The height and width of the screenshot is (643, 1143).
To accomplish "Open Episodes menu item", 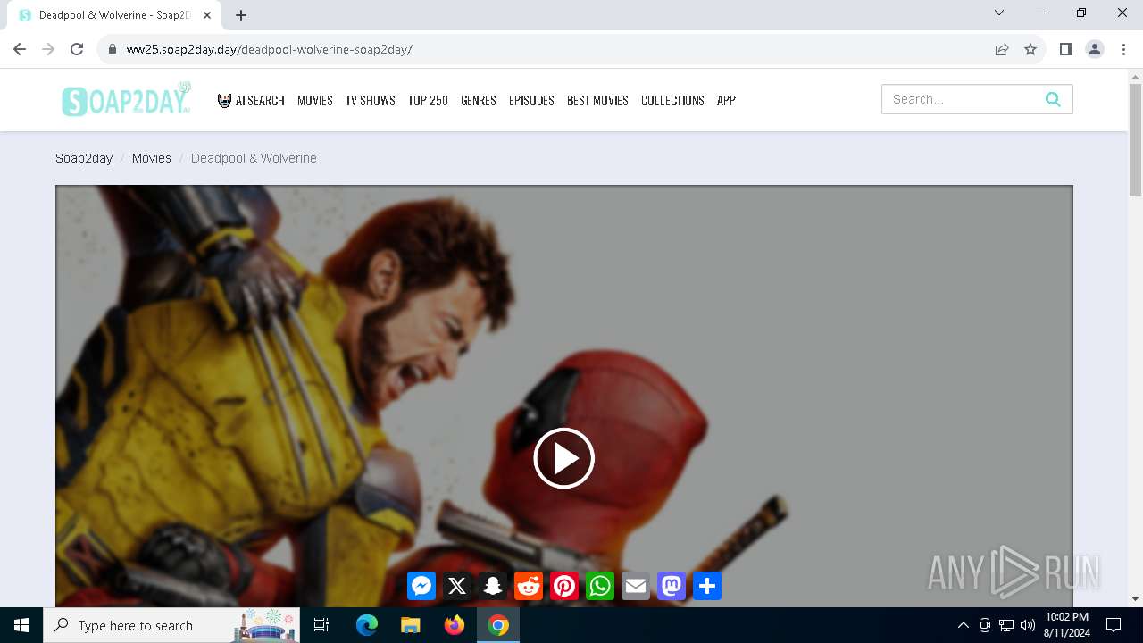I will pos(531,100).
